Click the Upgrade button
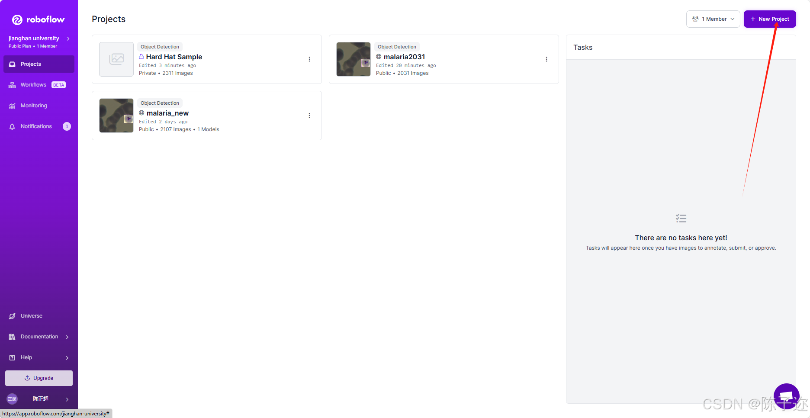Viewport: 810px width, 418px height. click(39, 378)
